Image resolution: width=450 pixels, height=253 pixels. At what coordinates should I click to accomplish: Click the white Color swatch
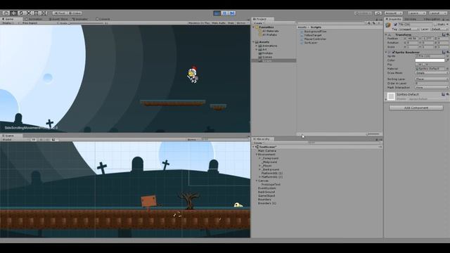(x=430, y=60)
